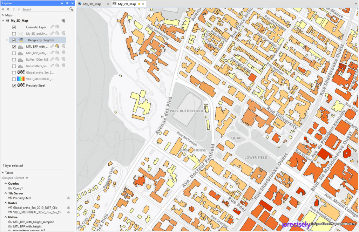
Task: Click the move layer down arrow icon
Action: 18,9
